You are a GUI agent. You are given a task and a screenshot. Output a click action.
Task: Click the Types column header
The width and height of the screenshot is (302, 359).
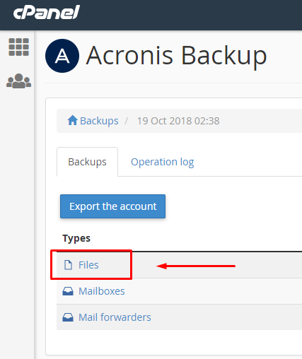click(x=76, y=238)
